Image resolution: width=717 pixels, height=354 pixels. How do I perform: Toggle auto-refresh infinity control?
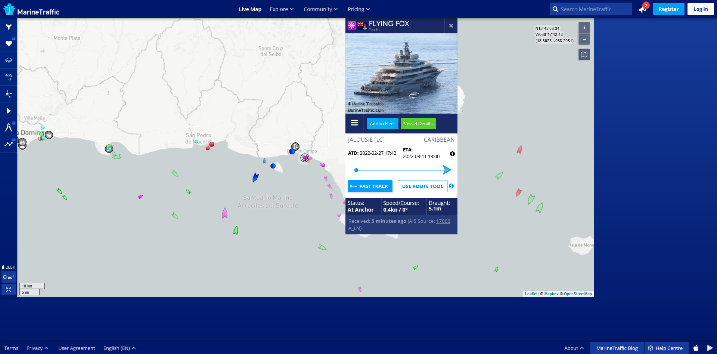[x=9, y=277]
